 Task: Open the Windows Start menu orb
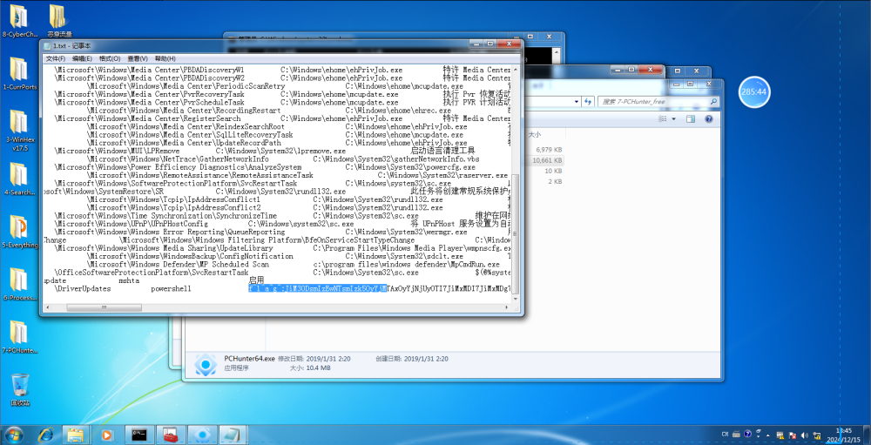(x=13, y=434)
